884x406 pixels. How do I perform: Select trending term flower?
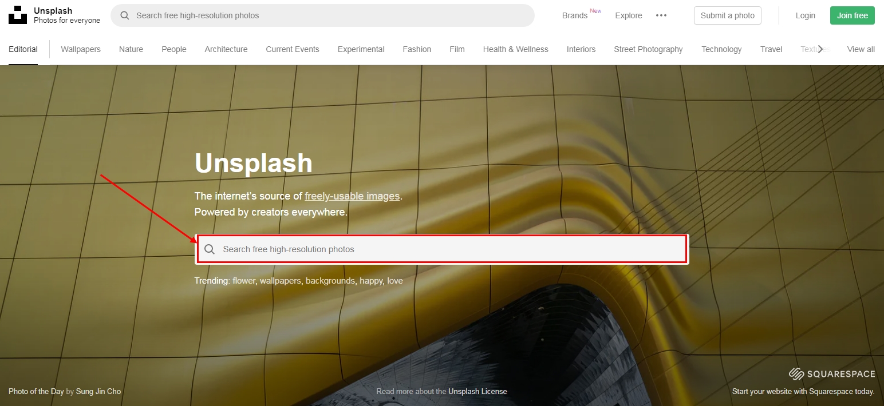(x=244, y=281)
